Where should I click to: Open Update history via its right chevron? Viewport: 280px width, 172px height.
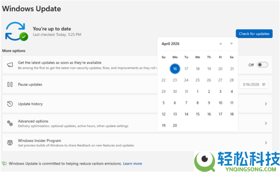(266, 104)
